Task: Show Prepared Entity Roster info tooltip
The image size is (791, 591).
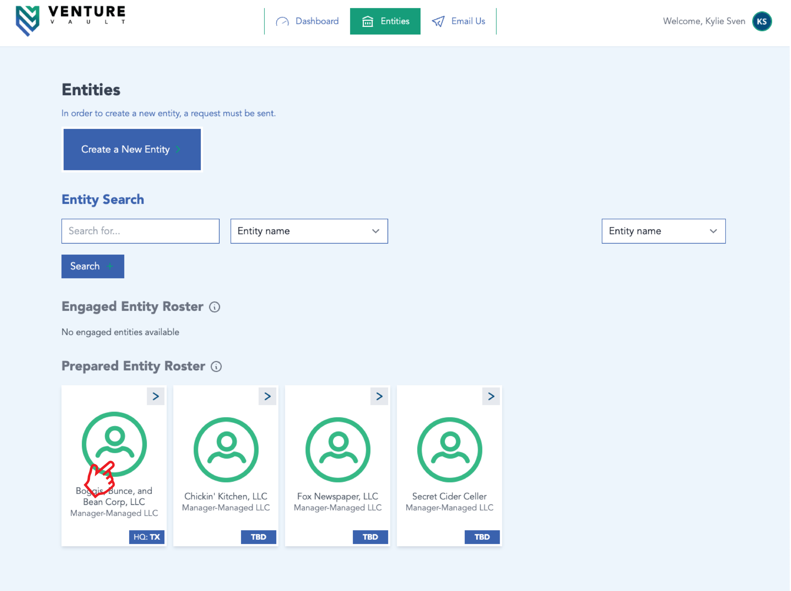Action: tap(216, 366)
